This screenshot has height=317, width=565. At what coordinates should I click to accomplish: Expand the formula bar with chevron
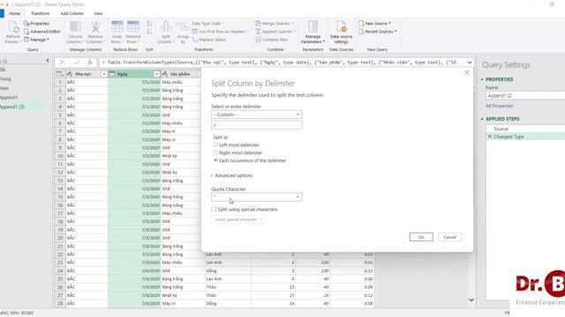coord(470,63)
